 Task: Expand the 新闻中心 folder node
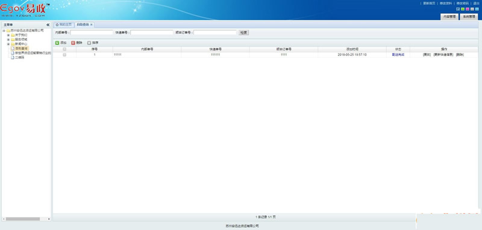tap(8, 44)
